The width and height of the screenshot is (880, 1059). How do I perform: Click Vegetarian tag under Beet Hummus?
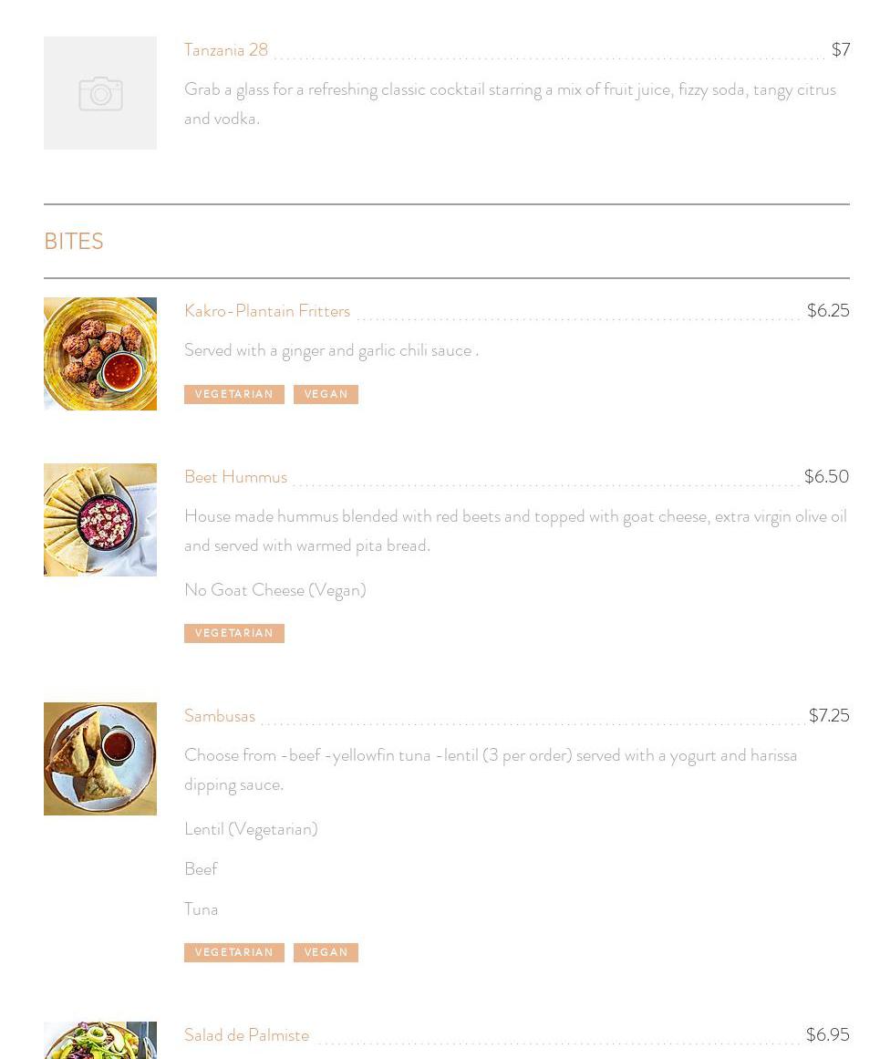(234, 633)
